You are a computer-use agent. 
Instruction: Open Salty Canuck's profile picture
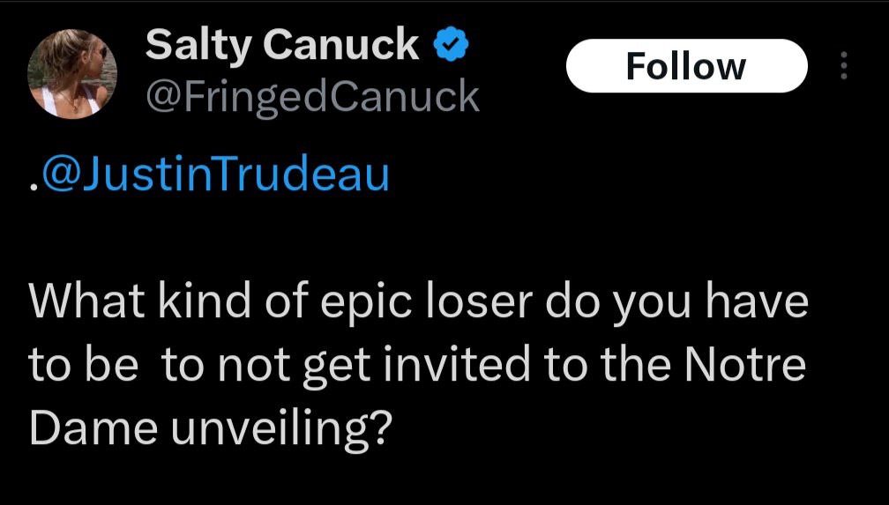pyautogui.click(x=72, y=74)
